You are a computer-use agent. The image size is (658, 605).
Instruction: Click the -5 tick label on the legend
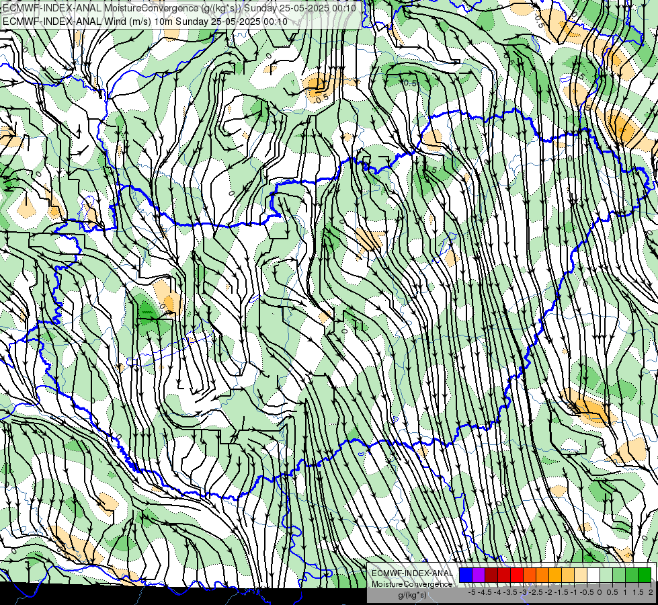coord(472,592)
